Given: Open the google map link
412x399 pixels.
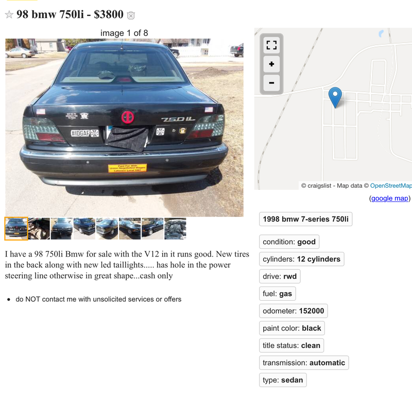Looking at the screenshot, I should 390,198.
